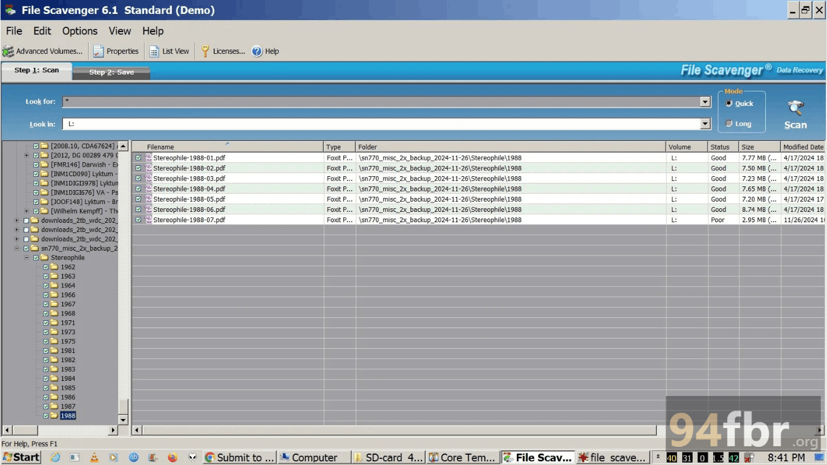Click PDF icon of Stereophile-1988-07.pdf
The height and width of the screenshot is (465, 827).
click(x=149, y=220)
